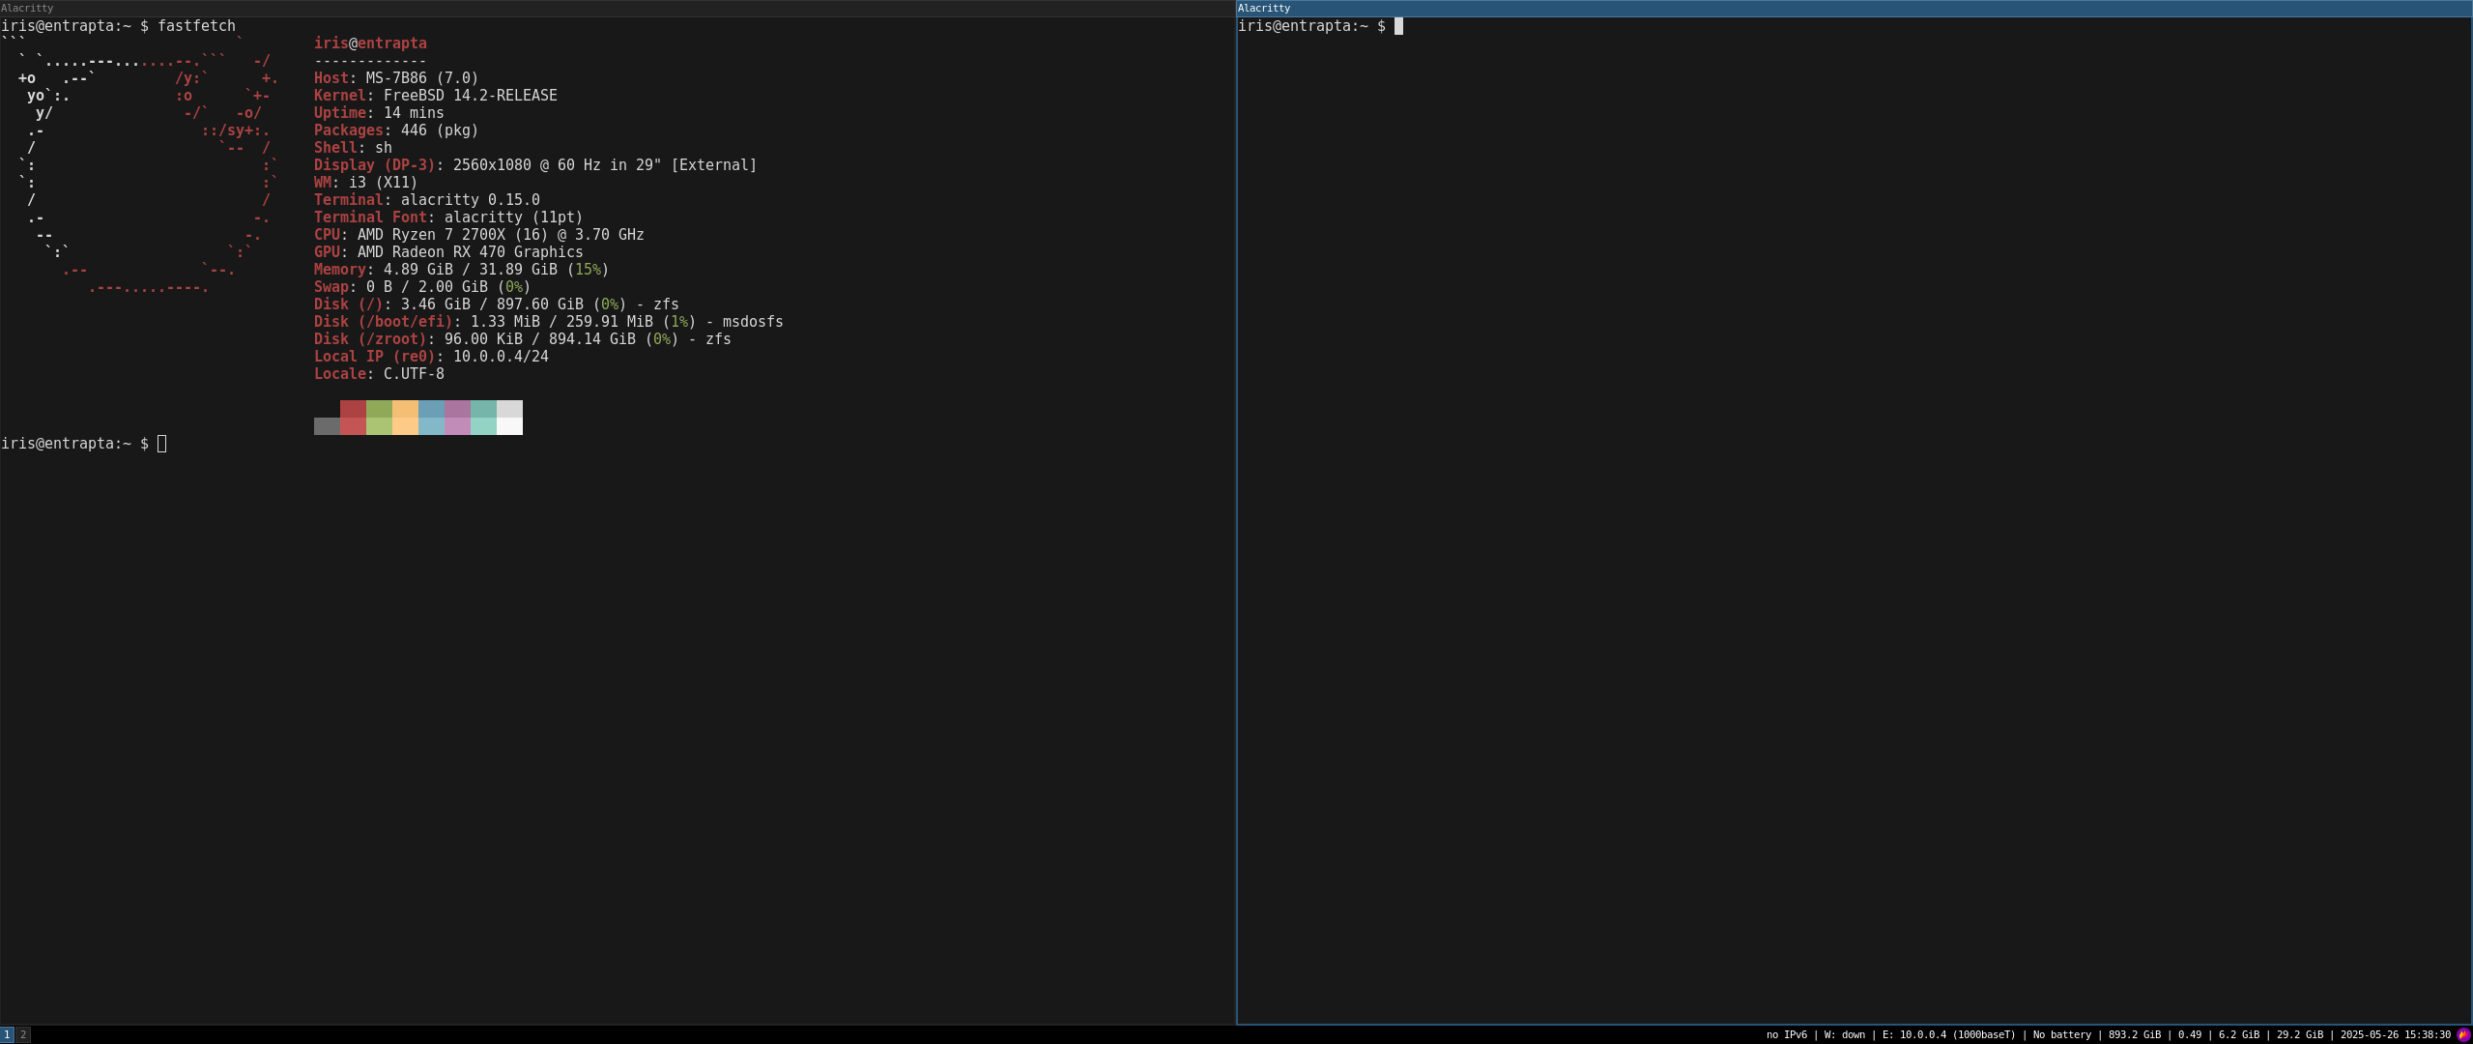Viewport: 2473px width, 1044px height.
Task: Click the empty prompt below fastfetch output
Action: click(x=84, y=444)
